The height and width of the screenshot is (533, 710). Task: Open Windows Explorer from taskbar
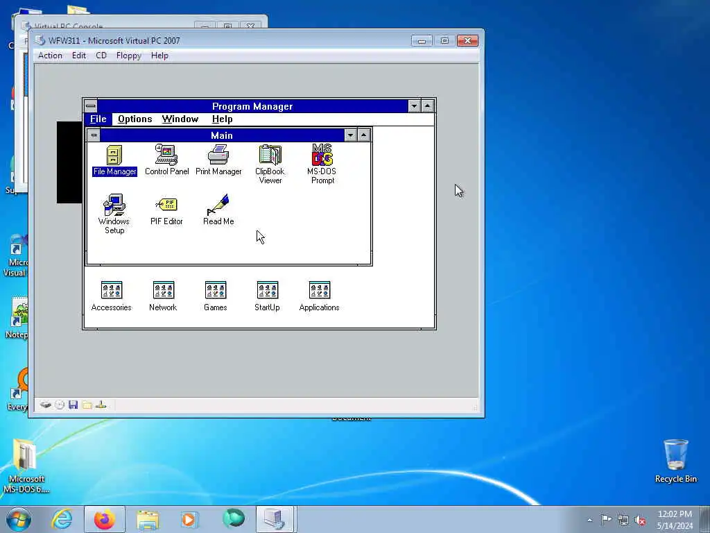click(148, 519)
